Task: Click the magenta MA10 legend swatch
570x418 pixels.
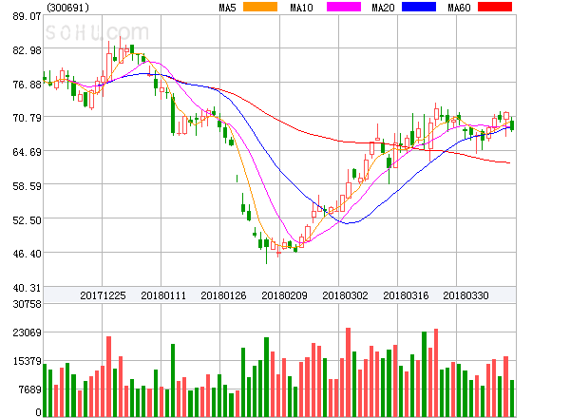Action: 344,7
